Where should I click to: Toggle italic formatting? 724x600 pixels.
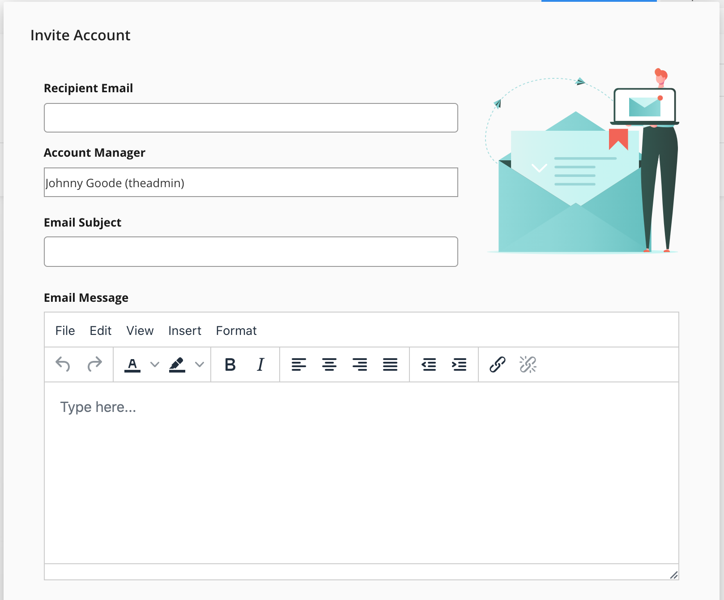[x=261, y=364]
